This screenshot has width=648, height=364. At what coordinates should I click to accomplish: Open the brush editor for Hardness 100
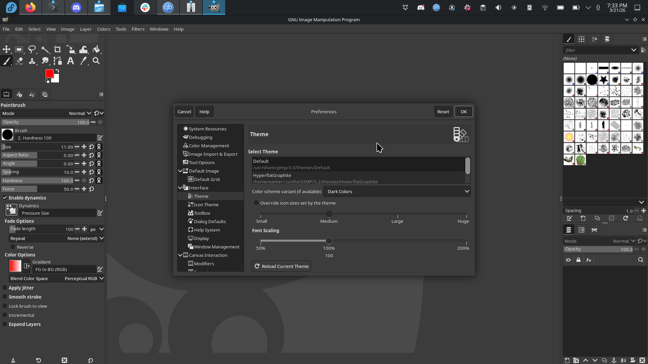pos(100,138)
